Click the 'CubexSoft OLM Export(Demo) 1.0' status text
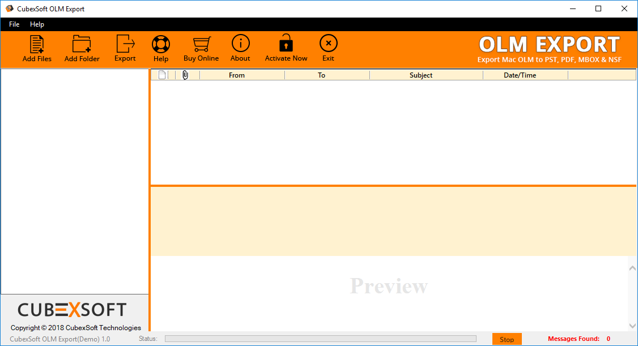 point(60,339)
